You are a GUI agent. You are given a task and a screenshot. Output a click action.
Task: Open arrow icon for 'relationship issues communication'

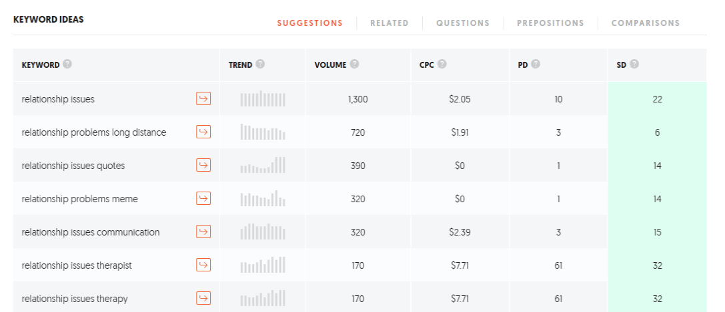[203, 232]
